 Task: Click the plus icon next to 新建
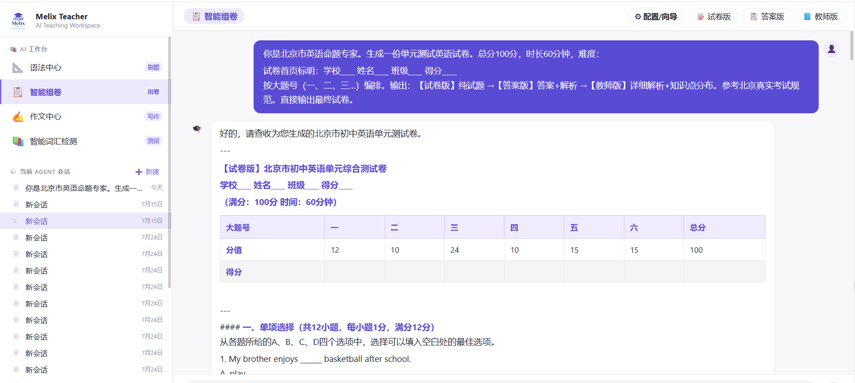click(139, 172)
